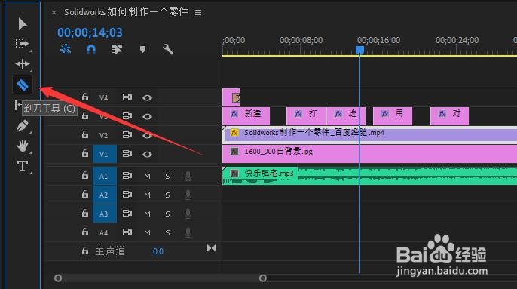
Task: Select the 新建 title clip
Action: pyautogui.click(x=246, y=116)
